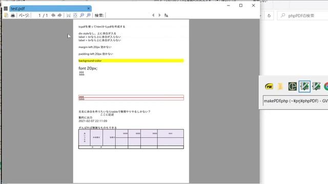Click the makePDF.php GVim window title label

pyautogui.click(x=295, y=101)
